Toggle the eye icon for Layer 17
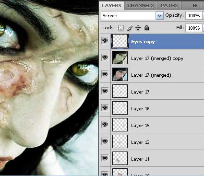 point(105,91)
